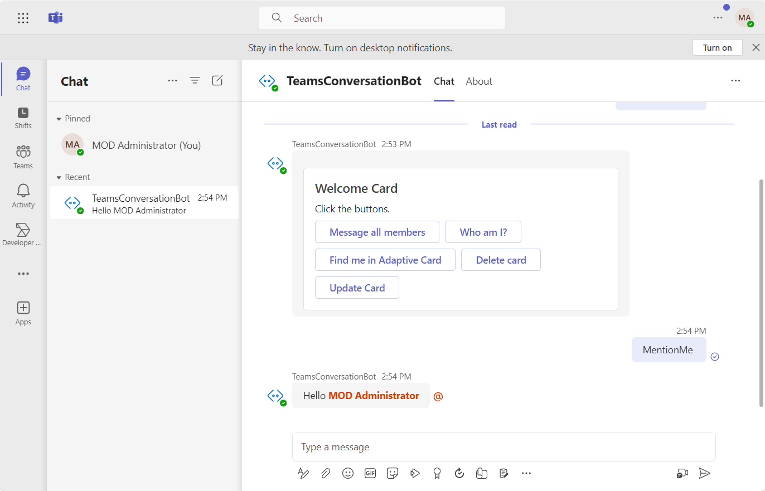Switch to the About tab
The height and width of the screenshot is (491, 765).
pyautogui.click(x=479, y=81)
